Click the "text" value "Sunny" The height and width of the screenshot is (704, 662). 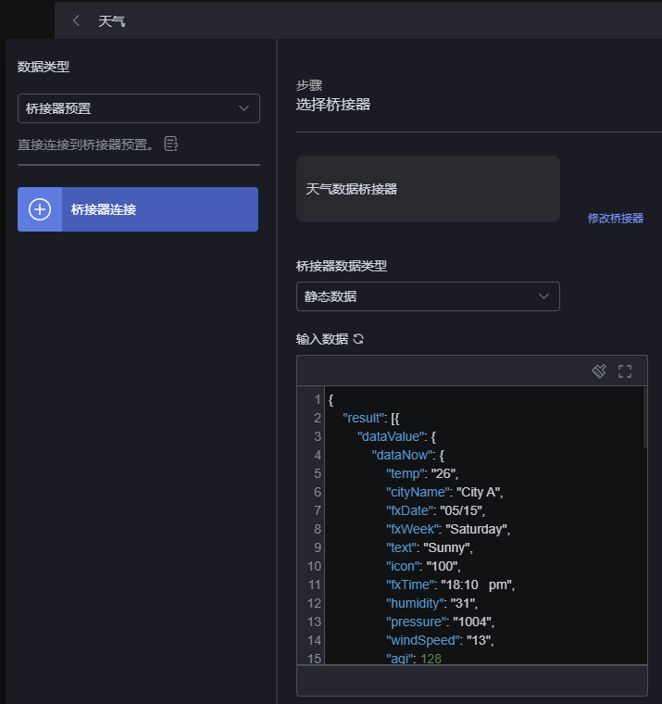446,547
